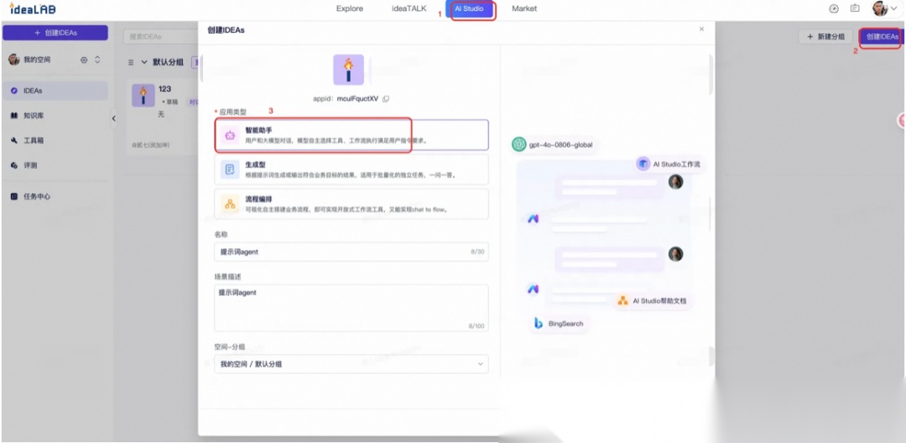Collapse the 默认分组 group chevron
Viewport: 906px width, 443px height.
tap(144, 62)
